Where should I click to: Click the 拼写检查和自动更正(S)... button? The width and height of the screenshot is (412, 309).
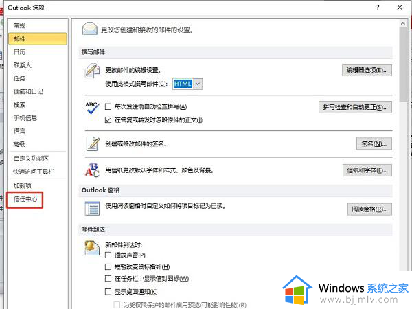click(355, 107)
